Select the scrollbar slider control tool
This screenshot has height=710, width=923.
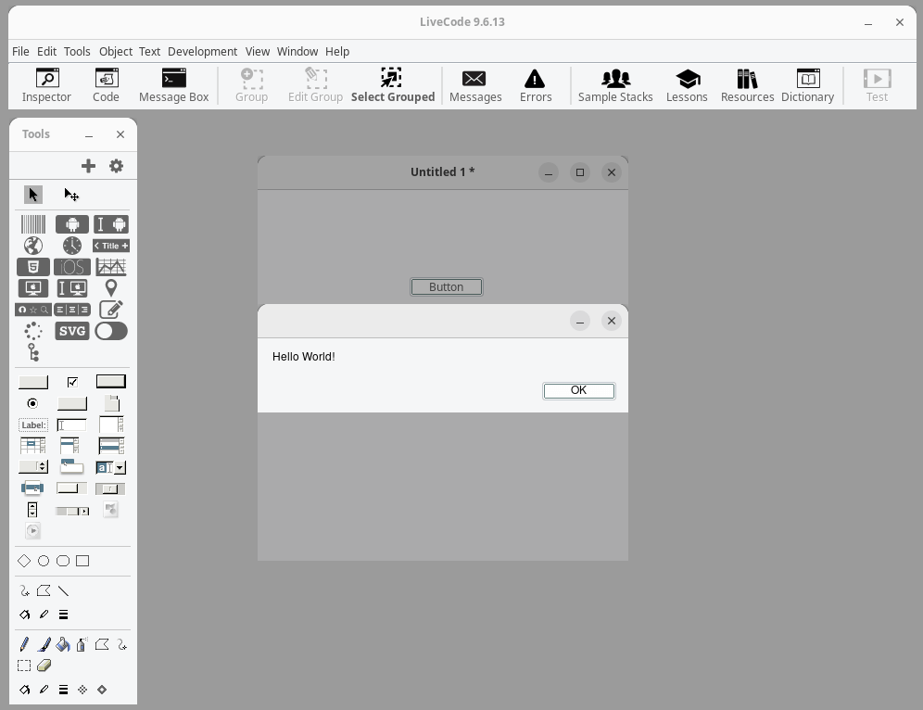coord(110,488)
